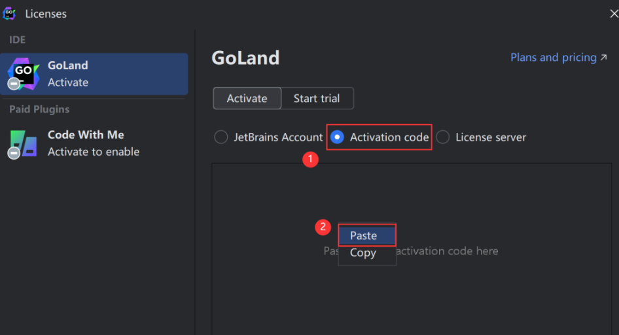619x335 pixels.
Task: Select the Activation code radio button
Action: pyautogui.click(x=337, y=137)
